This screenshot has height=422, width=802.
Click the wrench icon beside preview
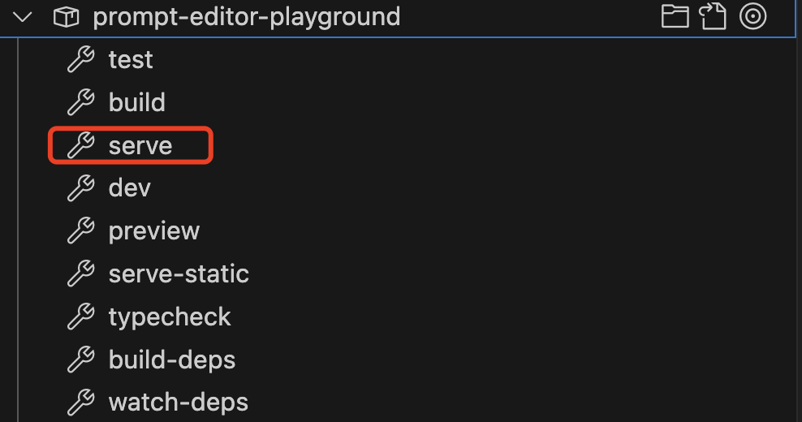coord(80,231)
